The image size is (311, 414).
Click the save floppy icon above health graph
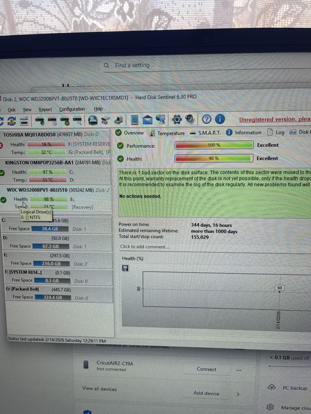125,269
